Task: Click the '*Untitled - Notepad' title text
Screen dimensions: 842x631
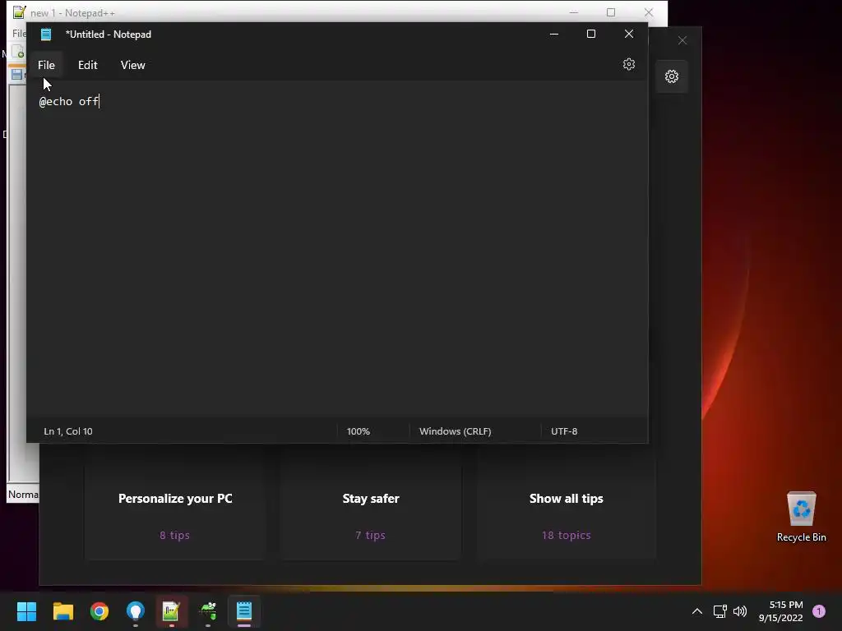Action: point(109,35)
